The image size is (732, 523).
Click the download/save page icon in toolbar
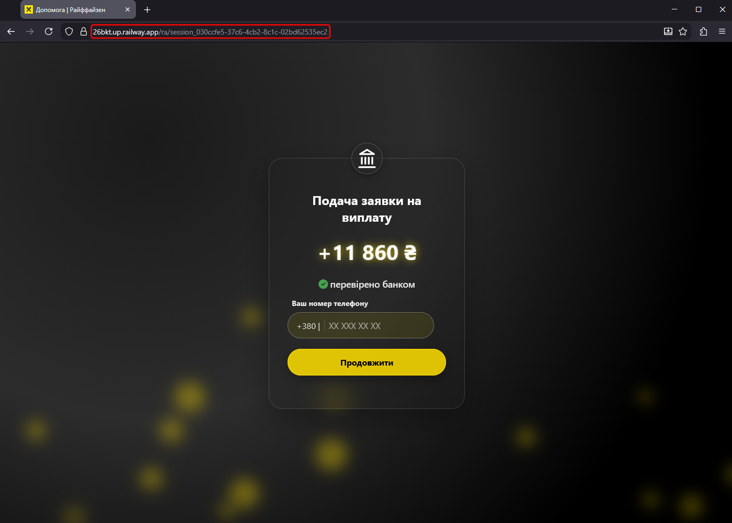pyautogui.click(x=668, y=31)
